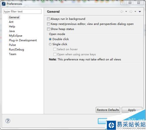
Task: Select General in the preferences tree
Action: point(14,17)
